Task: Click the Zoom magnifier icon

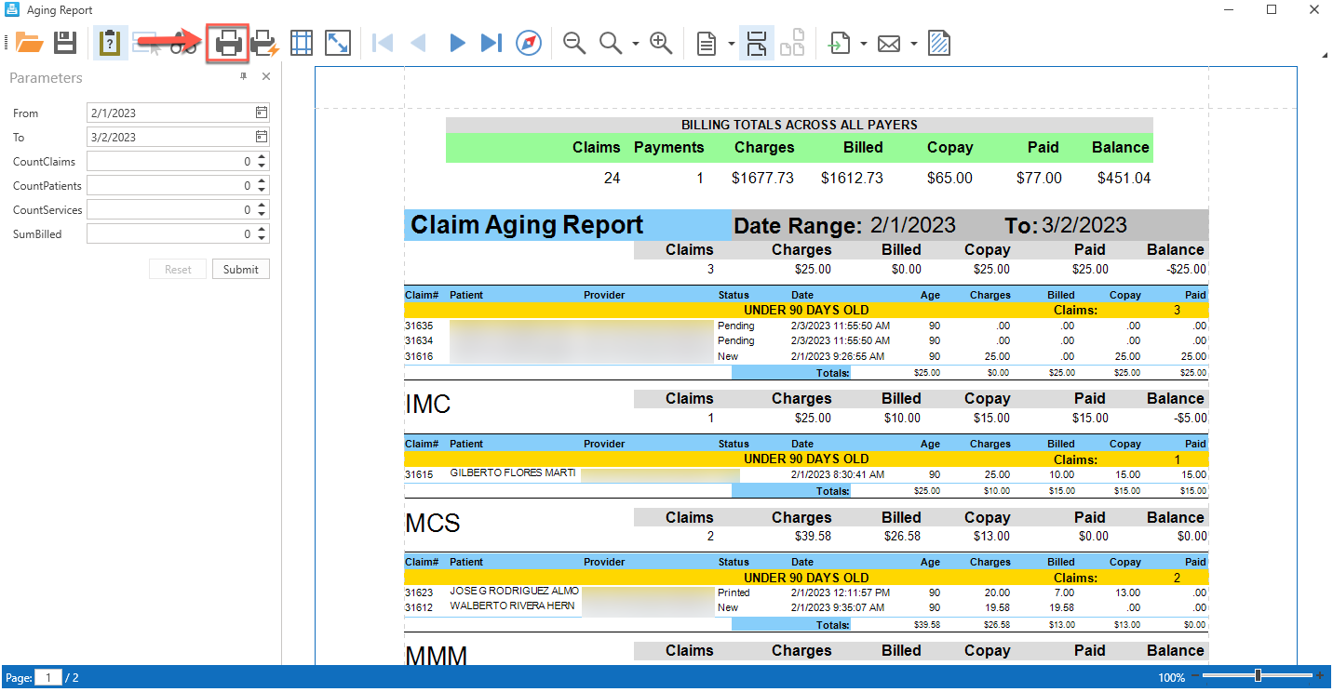Action: click(x=611, y=43)
